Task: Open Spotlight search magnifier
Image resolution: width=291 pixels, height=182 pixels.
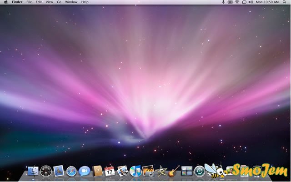Action: tap(284, 2)
